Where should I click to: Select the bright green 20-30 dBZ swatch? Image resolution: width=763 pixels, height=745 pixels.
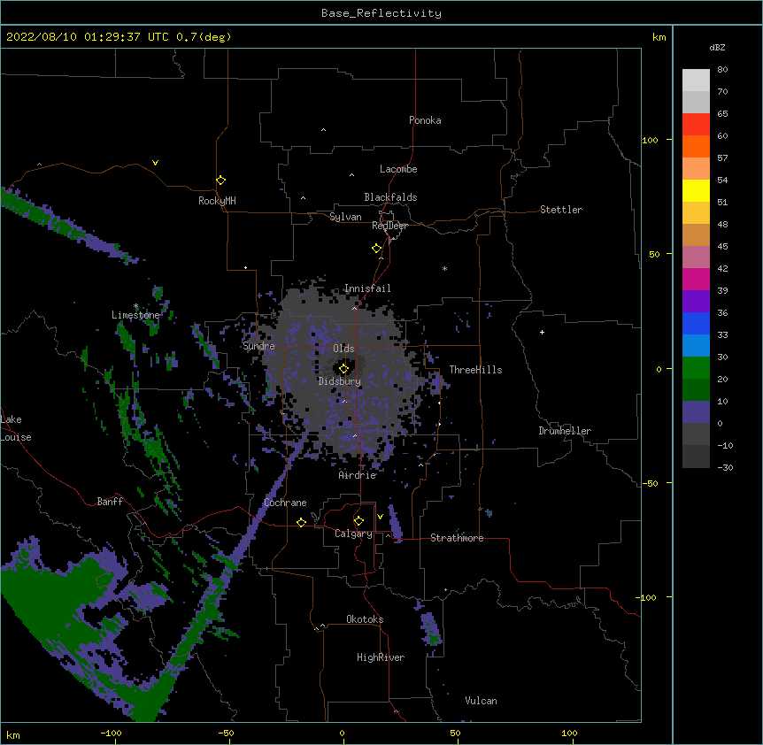coord(696,368)
